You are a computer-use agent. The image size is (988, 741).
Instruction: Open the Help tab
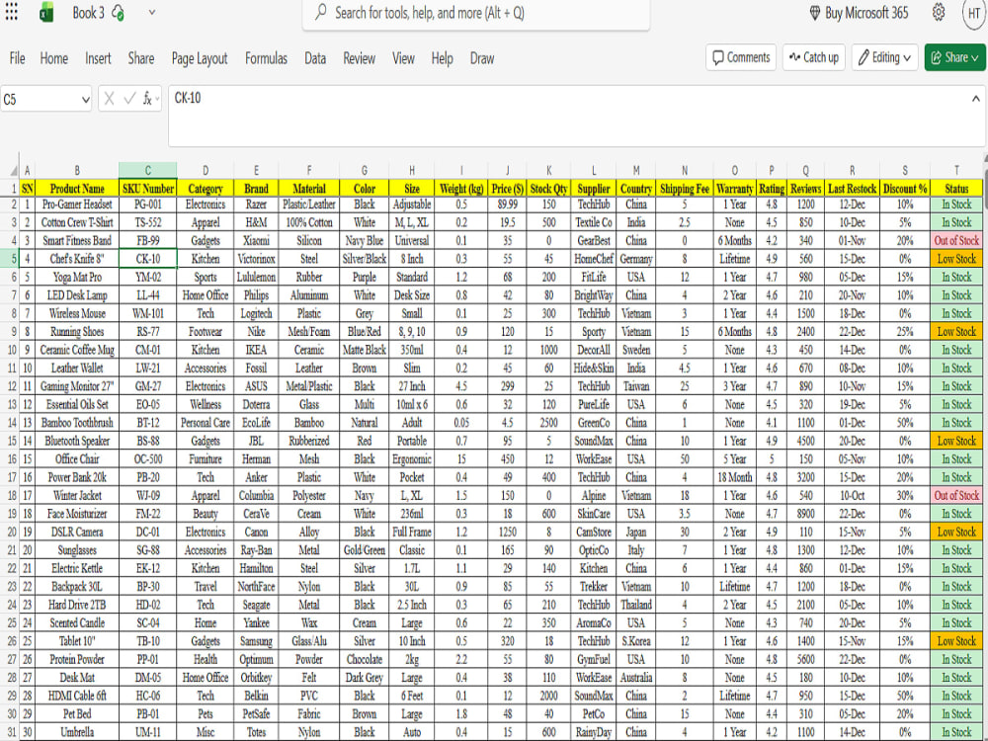click(x=443, y=58)
